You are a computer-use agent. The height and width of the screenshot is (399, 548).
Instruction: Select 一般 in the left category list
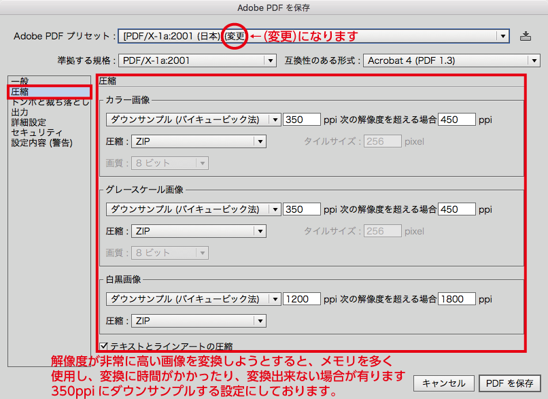(x=20, y=81)
